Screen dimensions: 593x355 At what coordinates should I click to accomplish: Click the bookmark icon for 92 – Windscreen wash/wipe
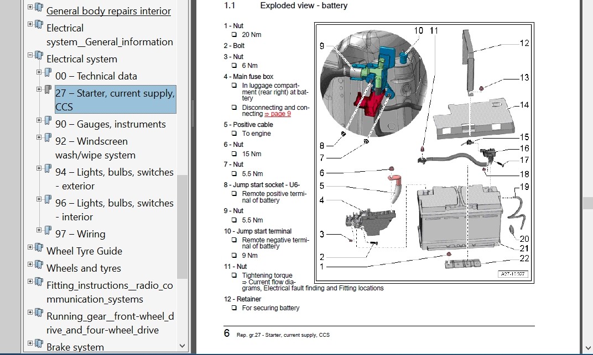[48, 137]
